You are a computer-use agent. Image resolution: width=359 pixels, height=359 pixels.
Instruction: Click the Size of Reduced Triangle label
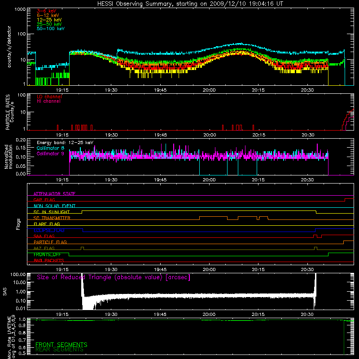(x=114, y=277)
